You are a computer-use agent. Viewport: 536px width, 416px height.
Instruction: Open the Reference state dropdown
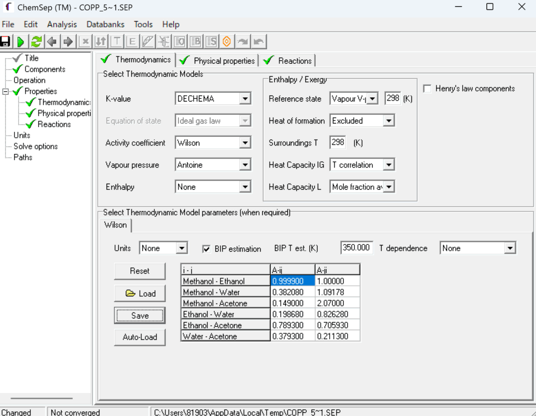(x=373, y=99)
